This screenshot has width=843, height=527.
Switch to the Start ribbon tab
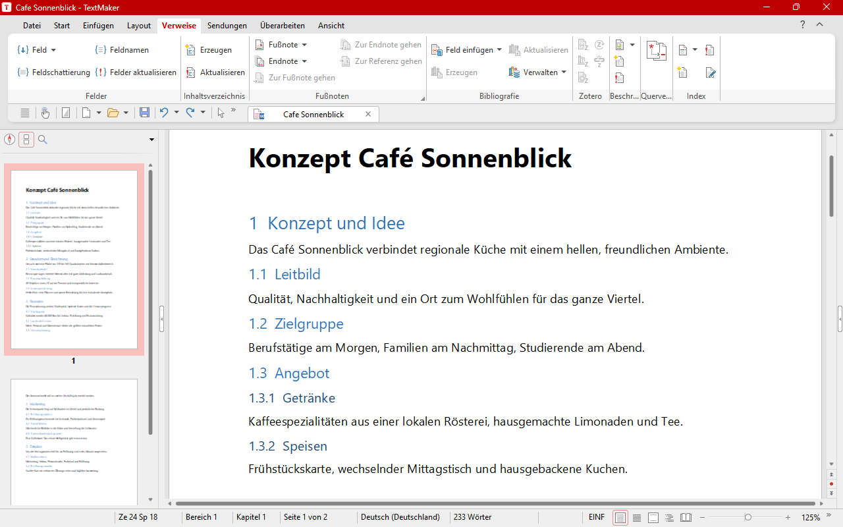pyautogui.click(x=62, y=26)
